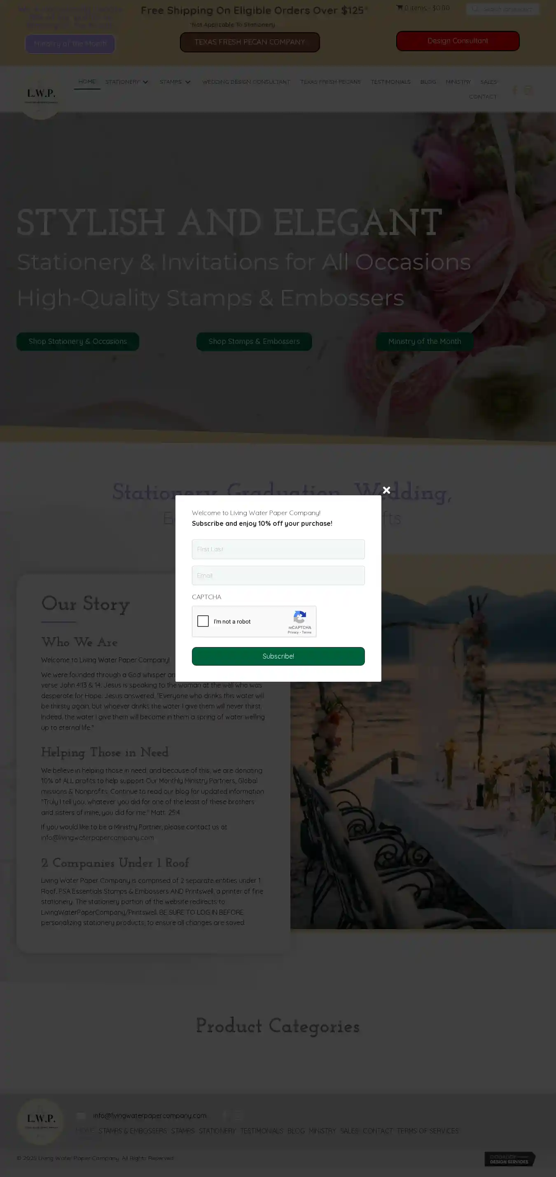Open the footer Terms of Services link
Viewport: 556px width, 1177px height.
tap(428, 1130)
